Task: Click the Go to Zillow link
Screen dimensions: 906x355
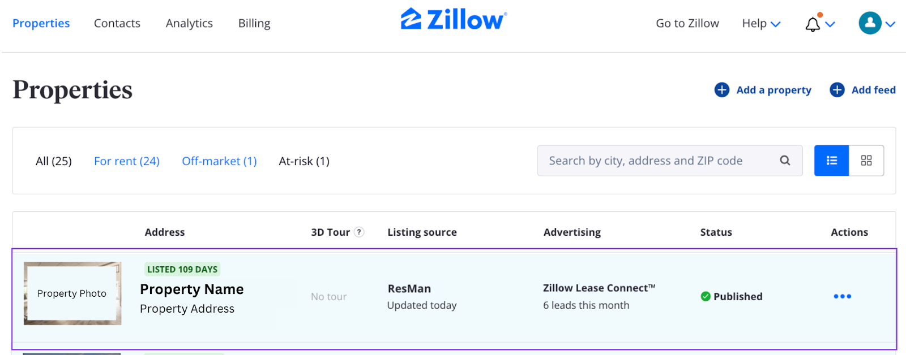Action: 687,23
